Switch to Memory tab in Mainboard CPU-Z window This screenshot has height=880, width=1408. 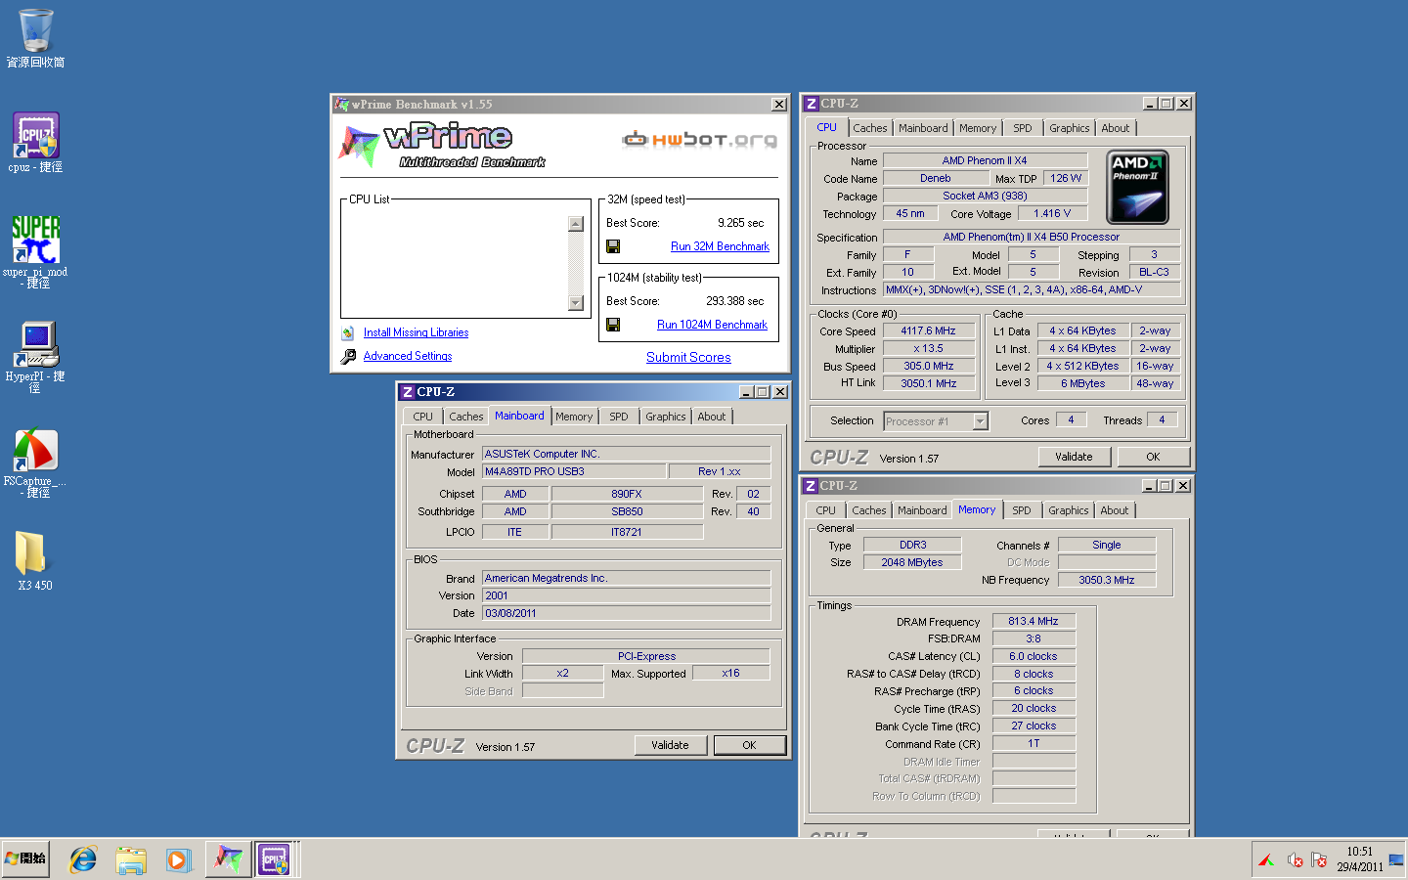574,417
